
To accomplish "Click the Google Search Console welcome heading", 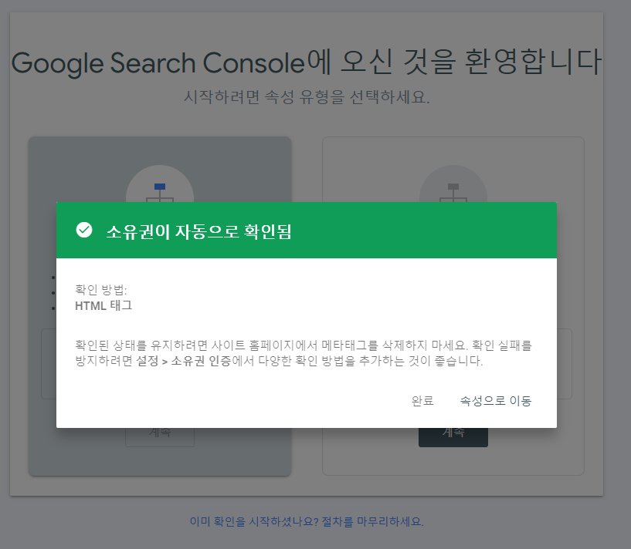I will tap(307, 62).
